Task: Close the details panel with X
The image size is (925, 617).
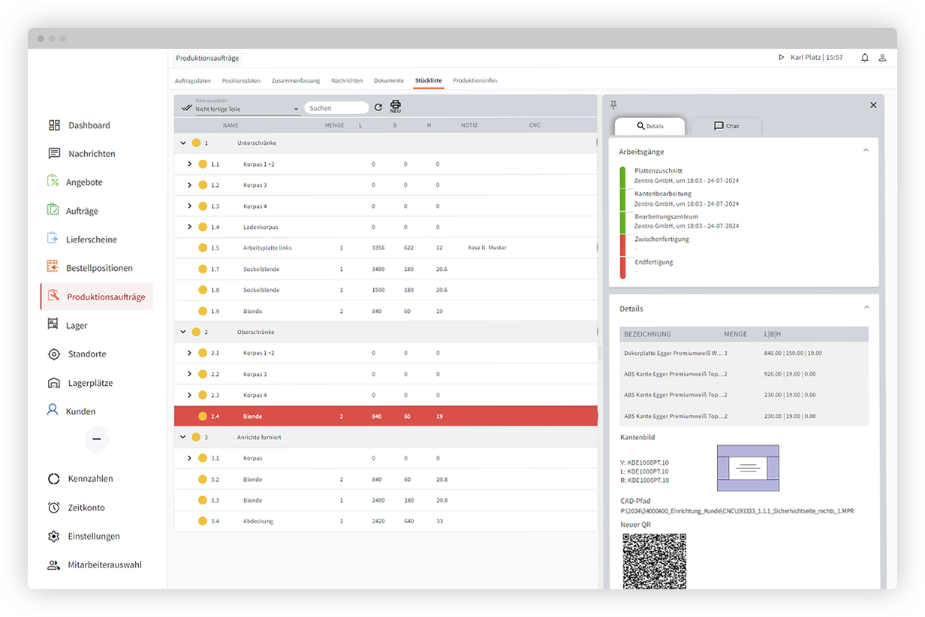Action: point(873,105)
